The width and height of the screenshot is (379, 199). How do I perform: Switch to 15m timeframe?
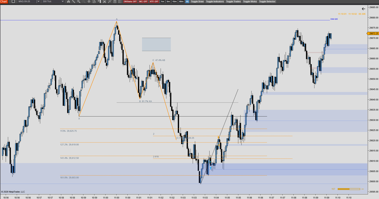tap(175, 2)
